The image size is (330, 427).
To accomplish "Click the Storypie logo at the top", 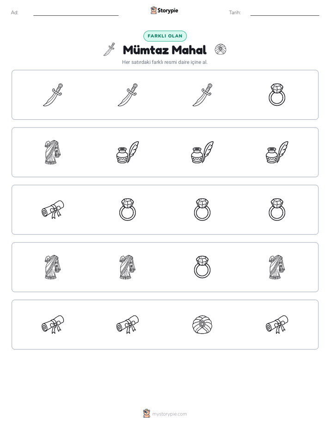I will coord(164,11).
